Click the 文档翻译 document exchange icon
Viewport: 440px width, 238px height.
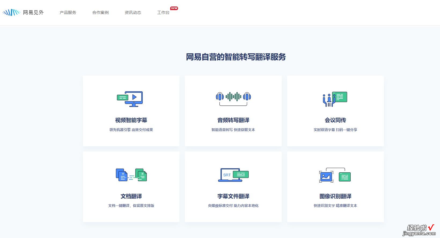(x=131, y=175)
